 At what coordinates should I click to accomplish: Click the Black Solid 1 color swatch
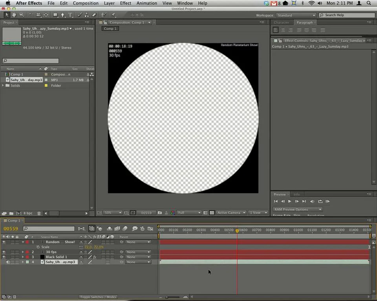[42, 257]
